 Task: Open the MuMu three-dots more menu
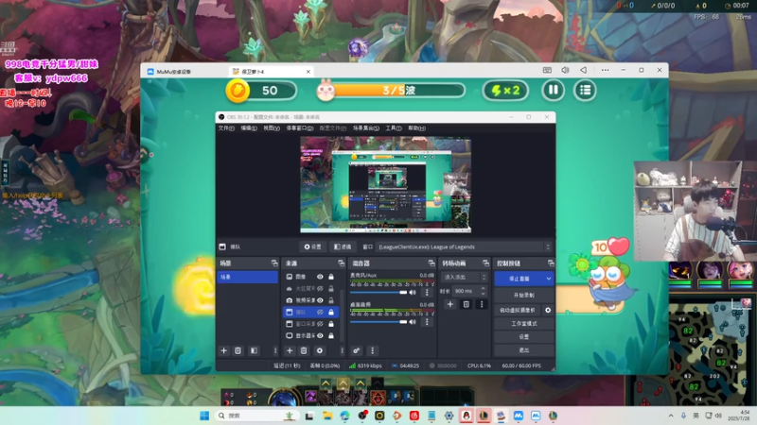tap(605, 70)
